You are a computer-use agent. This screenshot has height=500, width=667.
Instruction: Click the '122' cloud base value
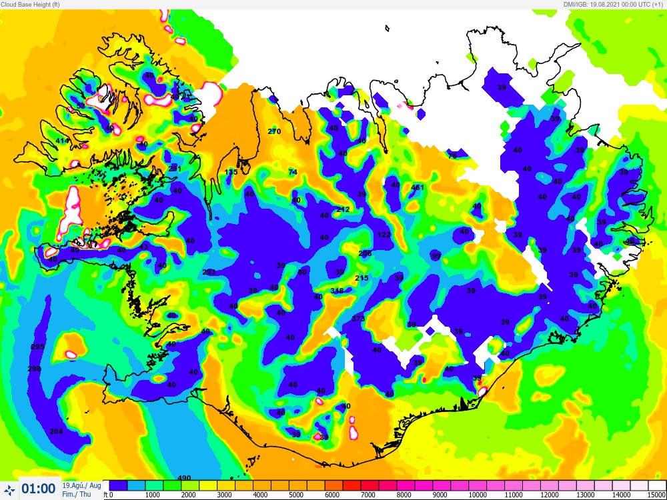pyautogui.click(x=384, y=235)
